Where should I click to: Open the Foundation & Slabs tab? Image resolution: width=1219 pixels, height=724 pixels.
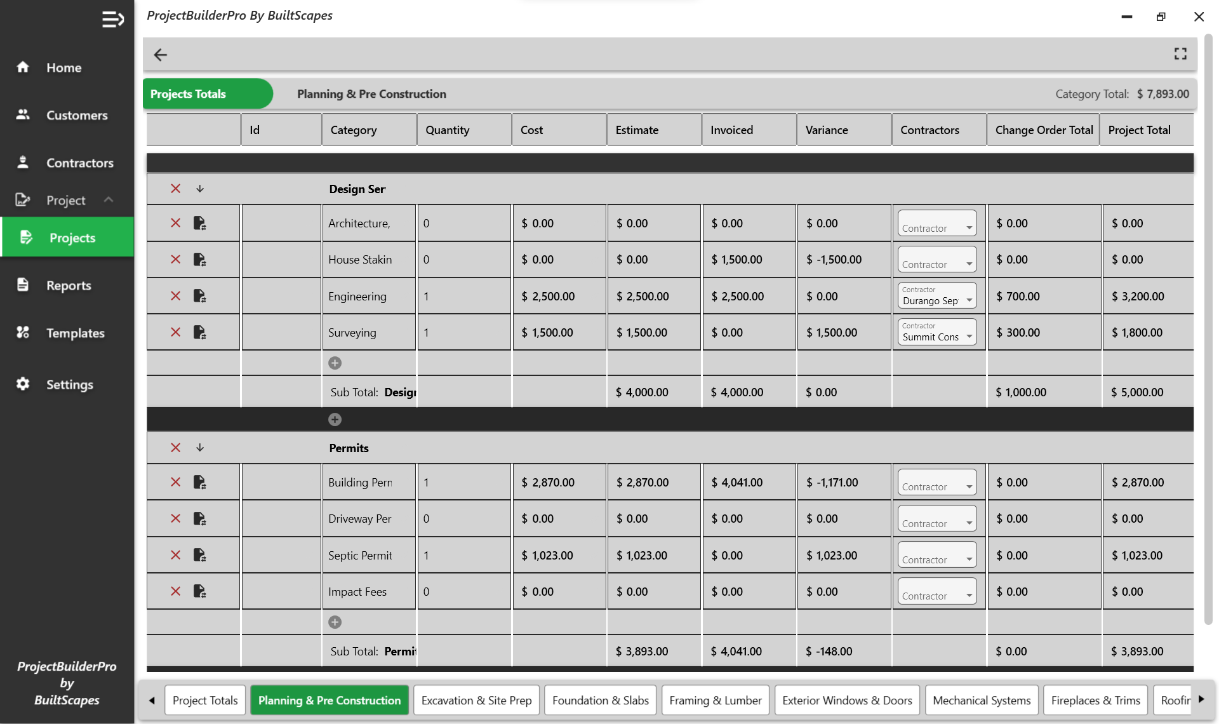pyautogui.click(x=600, y=700)
